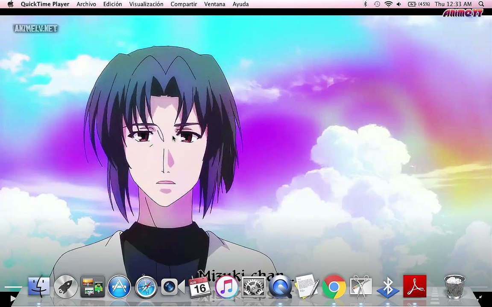The image size is (492, 307).
Task: Open Finder from the Dock
Action: point(39,287)
